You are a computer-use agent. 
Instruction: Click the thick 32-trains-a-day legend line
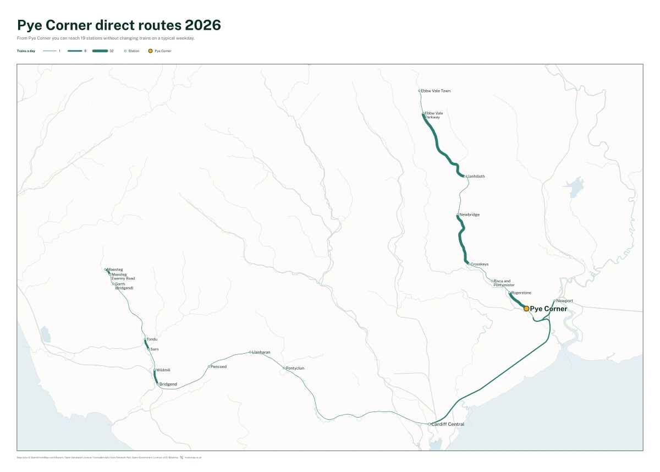pos(100,51)
